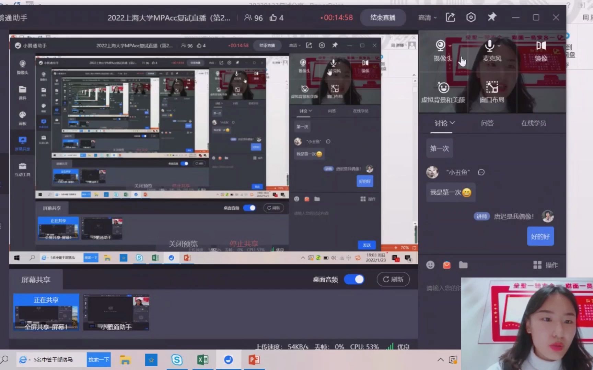Click the microphone (麦克风) icon in the outer window
Viewport: 593px width, 370px height.
click(x=490, y=46)
